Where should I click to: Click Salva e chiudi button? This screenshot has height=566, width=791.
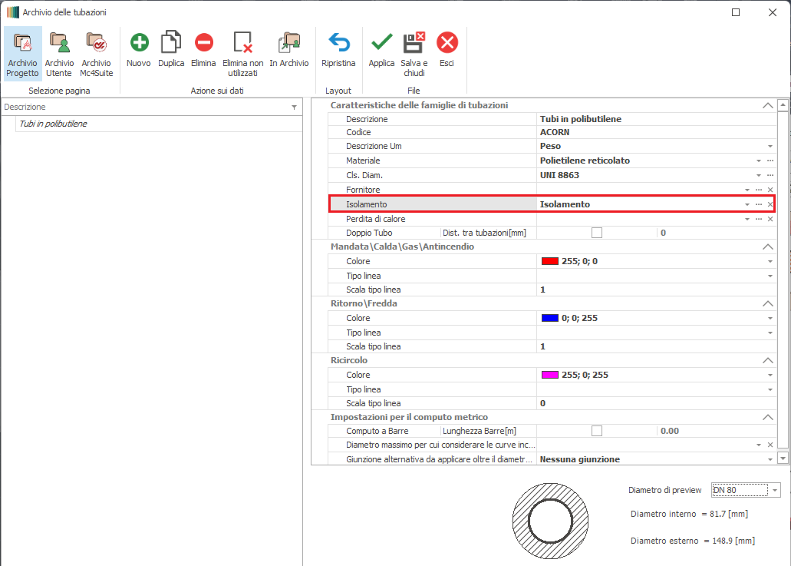414,43
